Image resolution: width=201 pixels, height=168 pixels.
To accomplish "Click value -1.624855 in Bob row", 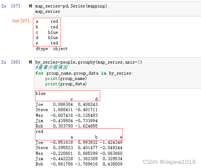I will pyautogui.click(x=87, y=126).
